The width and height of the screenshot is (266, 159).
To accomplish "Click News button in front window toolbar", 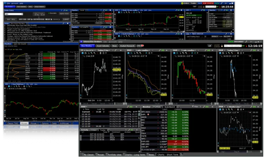I will [x=115, y=46].
